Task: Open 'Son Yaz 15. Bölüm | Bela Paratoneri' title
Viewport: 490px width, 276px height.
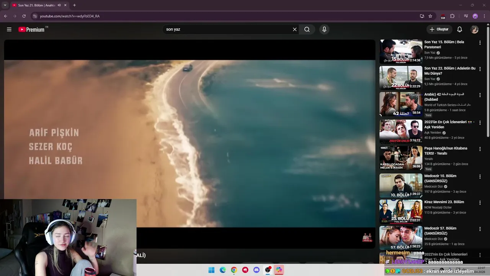Action: (444, 44)
